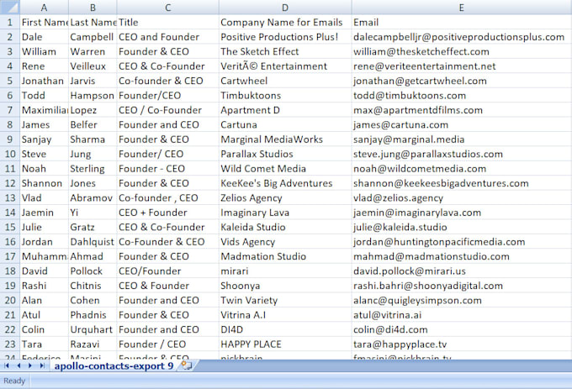Viewport: 572px width, 389px height.
Task: Click the previous sheet navigation arrow
Action: [x=19, y=365]
